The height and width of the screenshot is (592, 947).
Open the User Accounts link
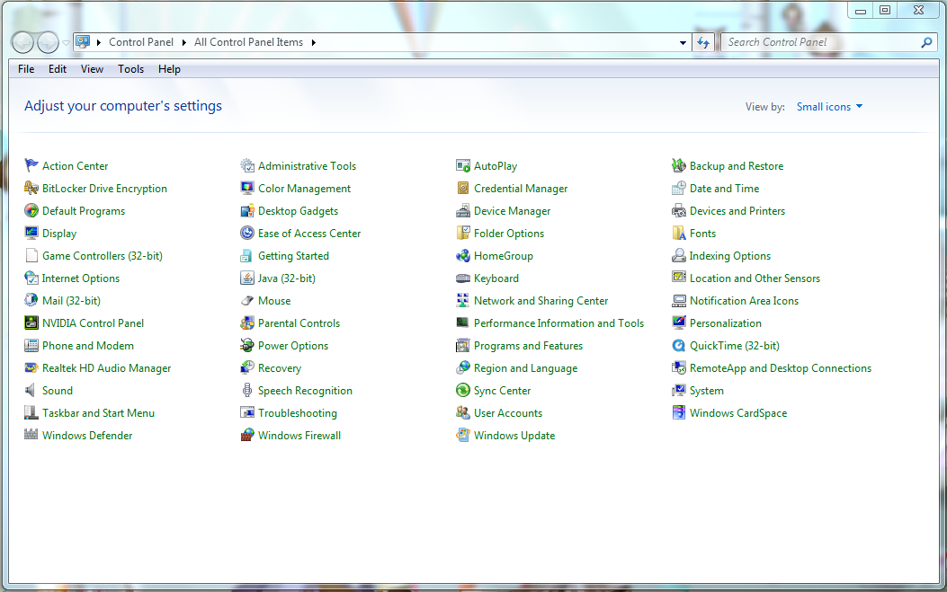(x=508, y=412)
